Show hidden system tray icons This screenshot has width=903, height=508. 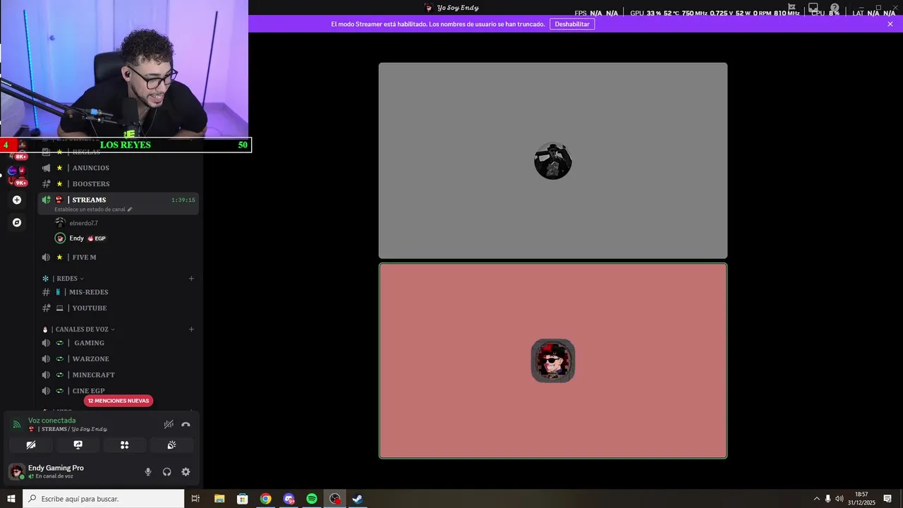pos(817,499)
